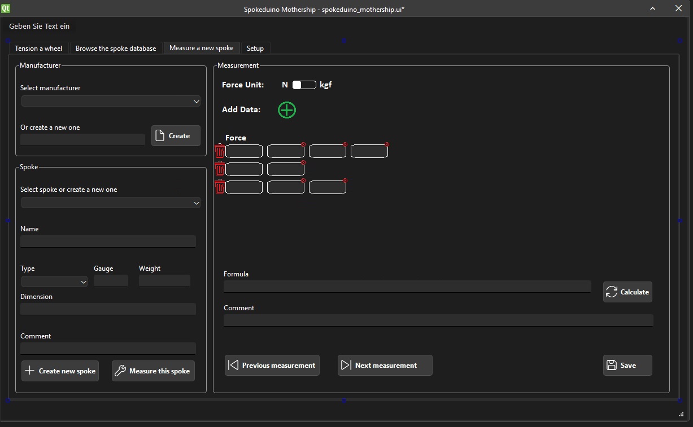Click the Save button with disk icon
Viewport: 693px width, 427px height.
click(x=627, y=366)
